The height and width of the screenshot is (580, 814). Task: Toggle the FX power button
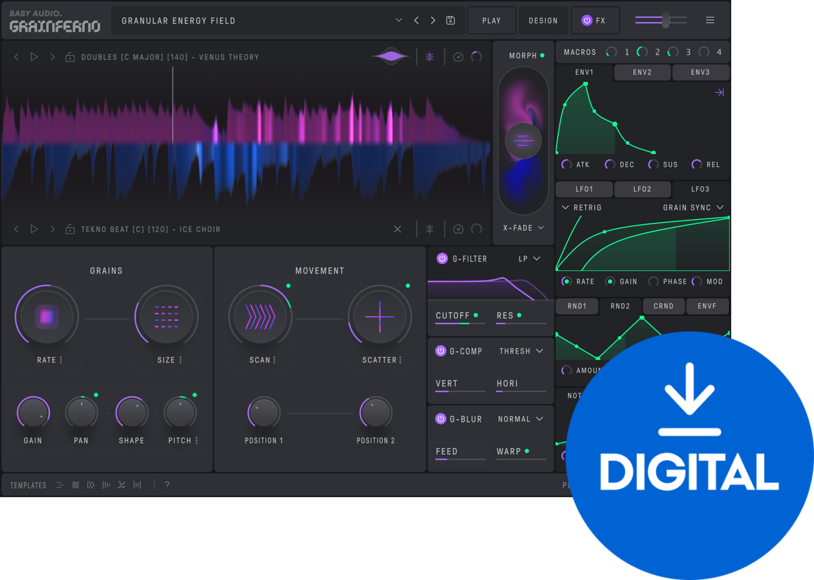point(587,20)
